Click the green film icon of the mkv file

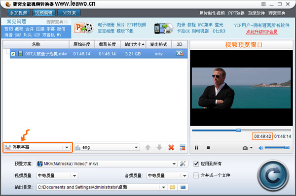(x=20, y=54)
